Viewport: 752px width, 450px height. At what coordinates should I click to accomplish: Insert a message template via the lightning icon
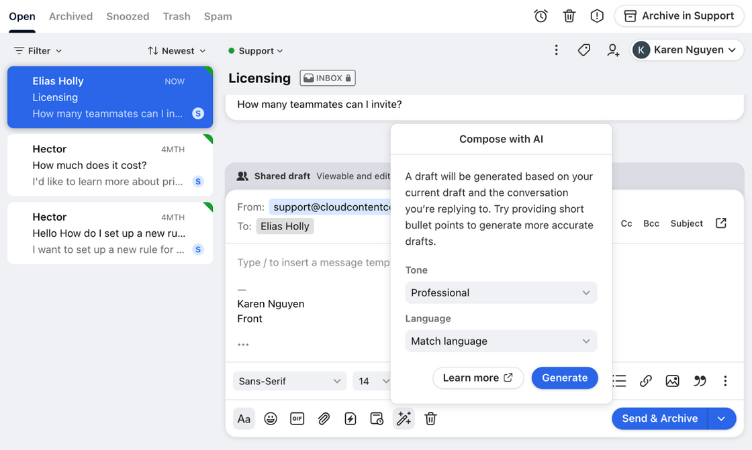350,418
